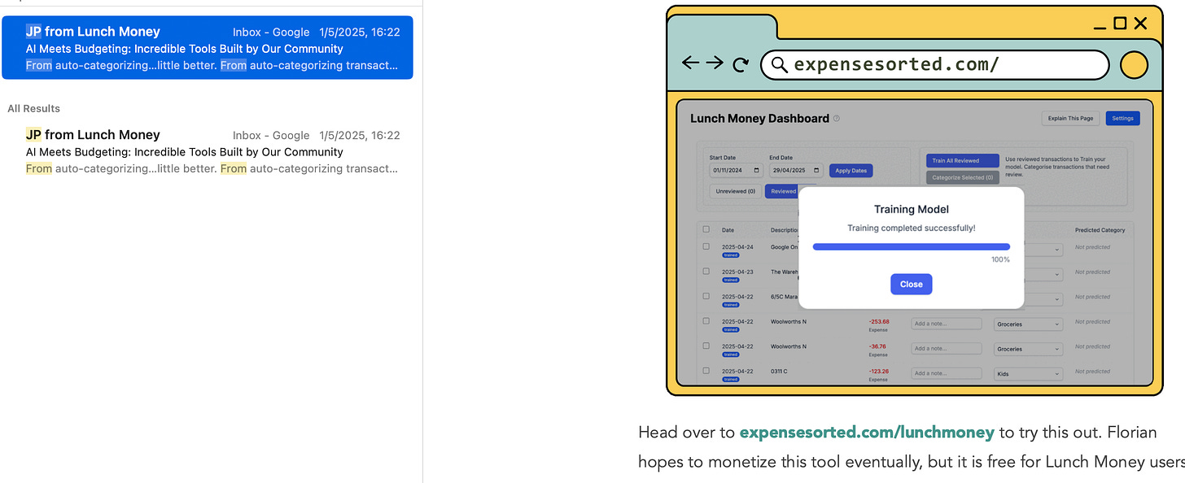Click the -123.26 expense amount
The image size is (1185, 483).
878,372
